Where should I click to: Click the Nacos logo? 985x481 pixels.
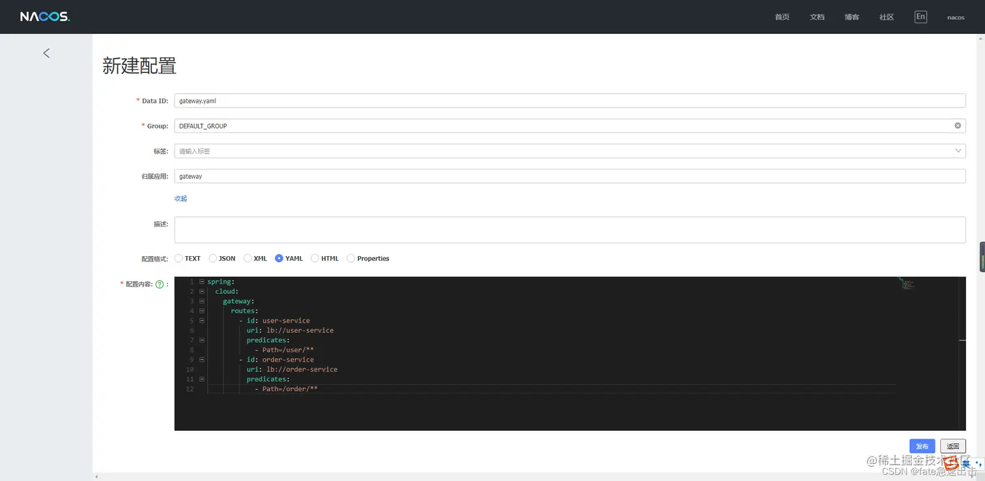coord(44,17)
